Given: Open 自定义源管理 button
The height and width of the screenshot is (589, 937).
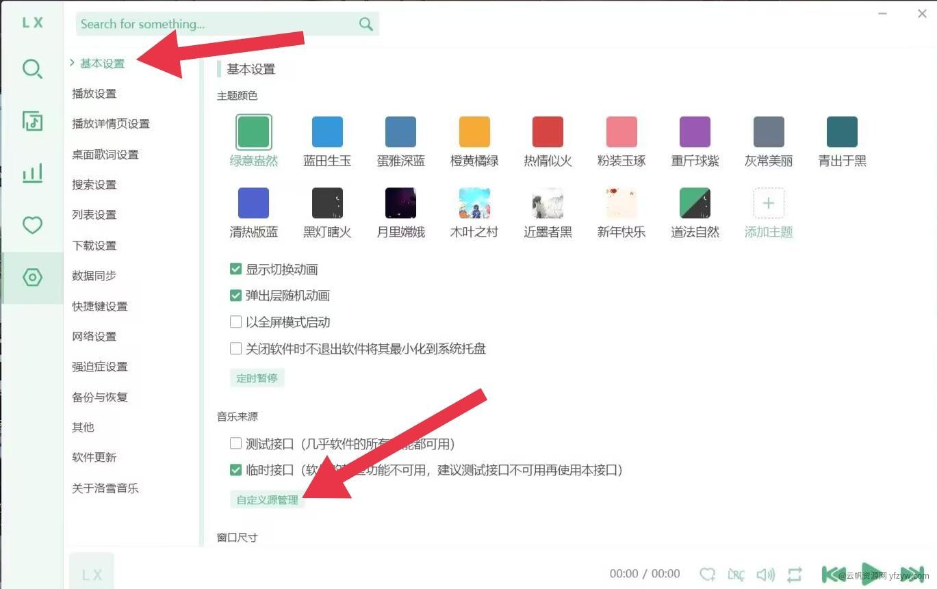Looking at the screenshot, I should pos(267,499).
